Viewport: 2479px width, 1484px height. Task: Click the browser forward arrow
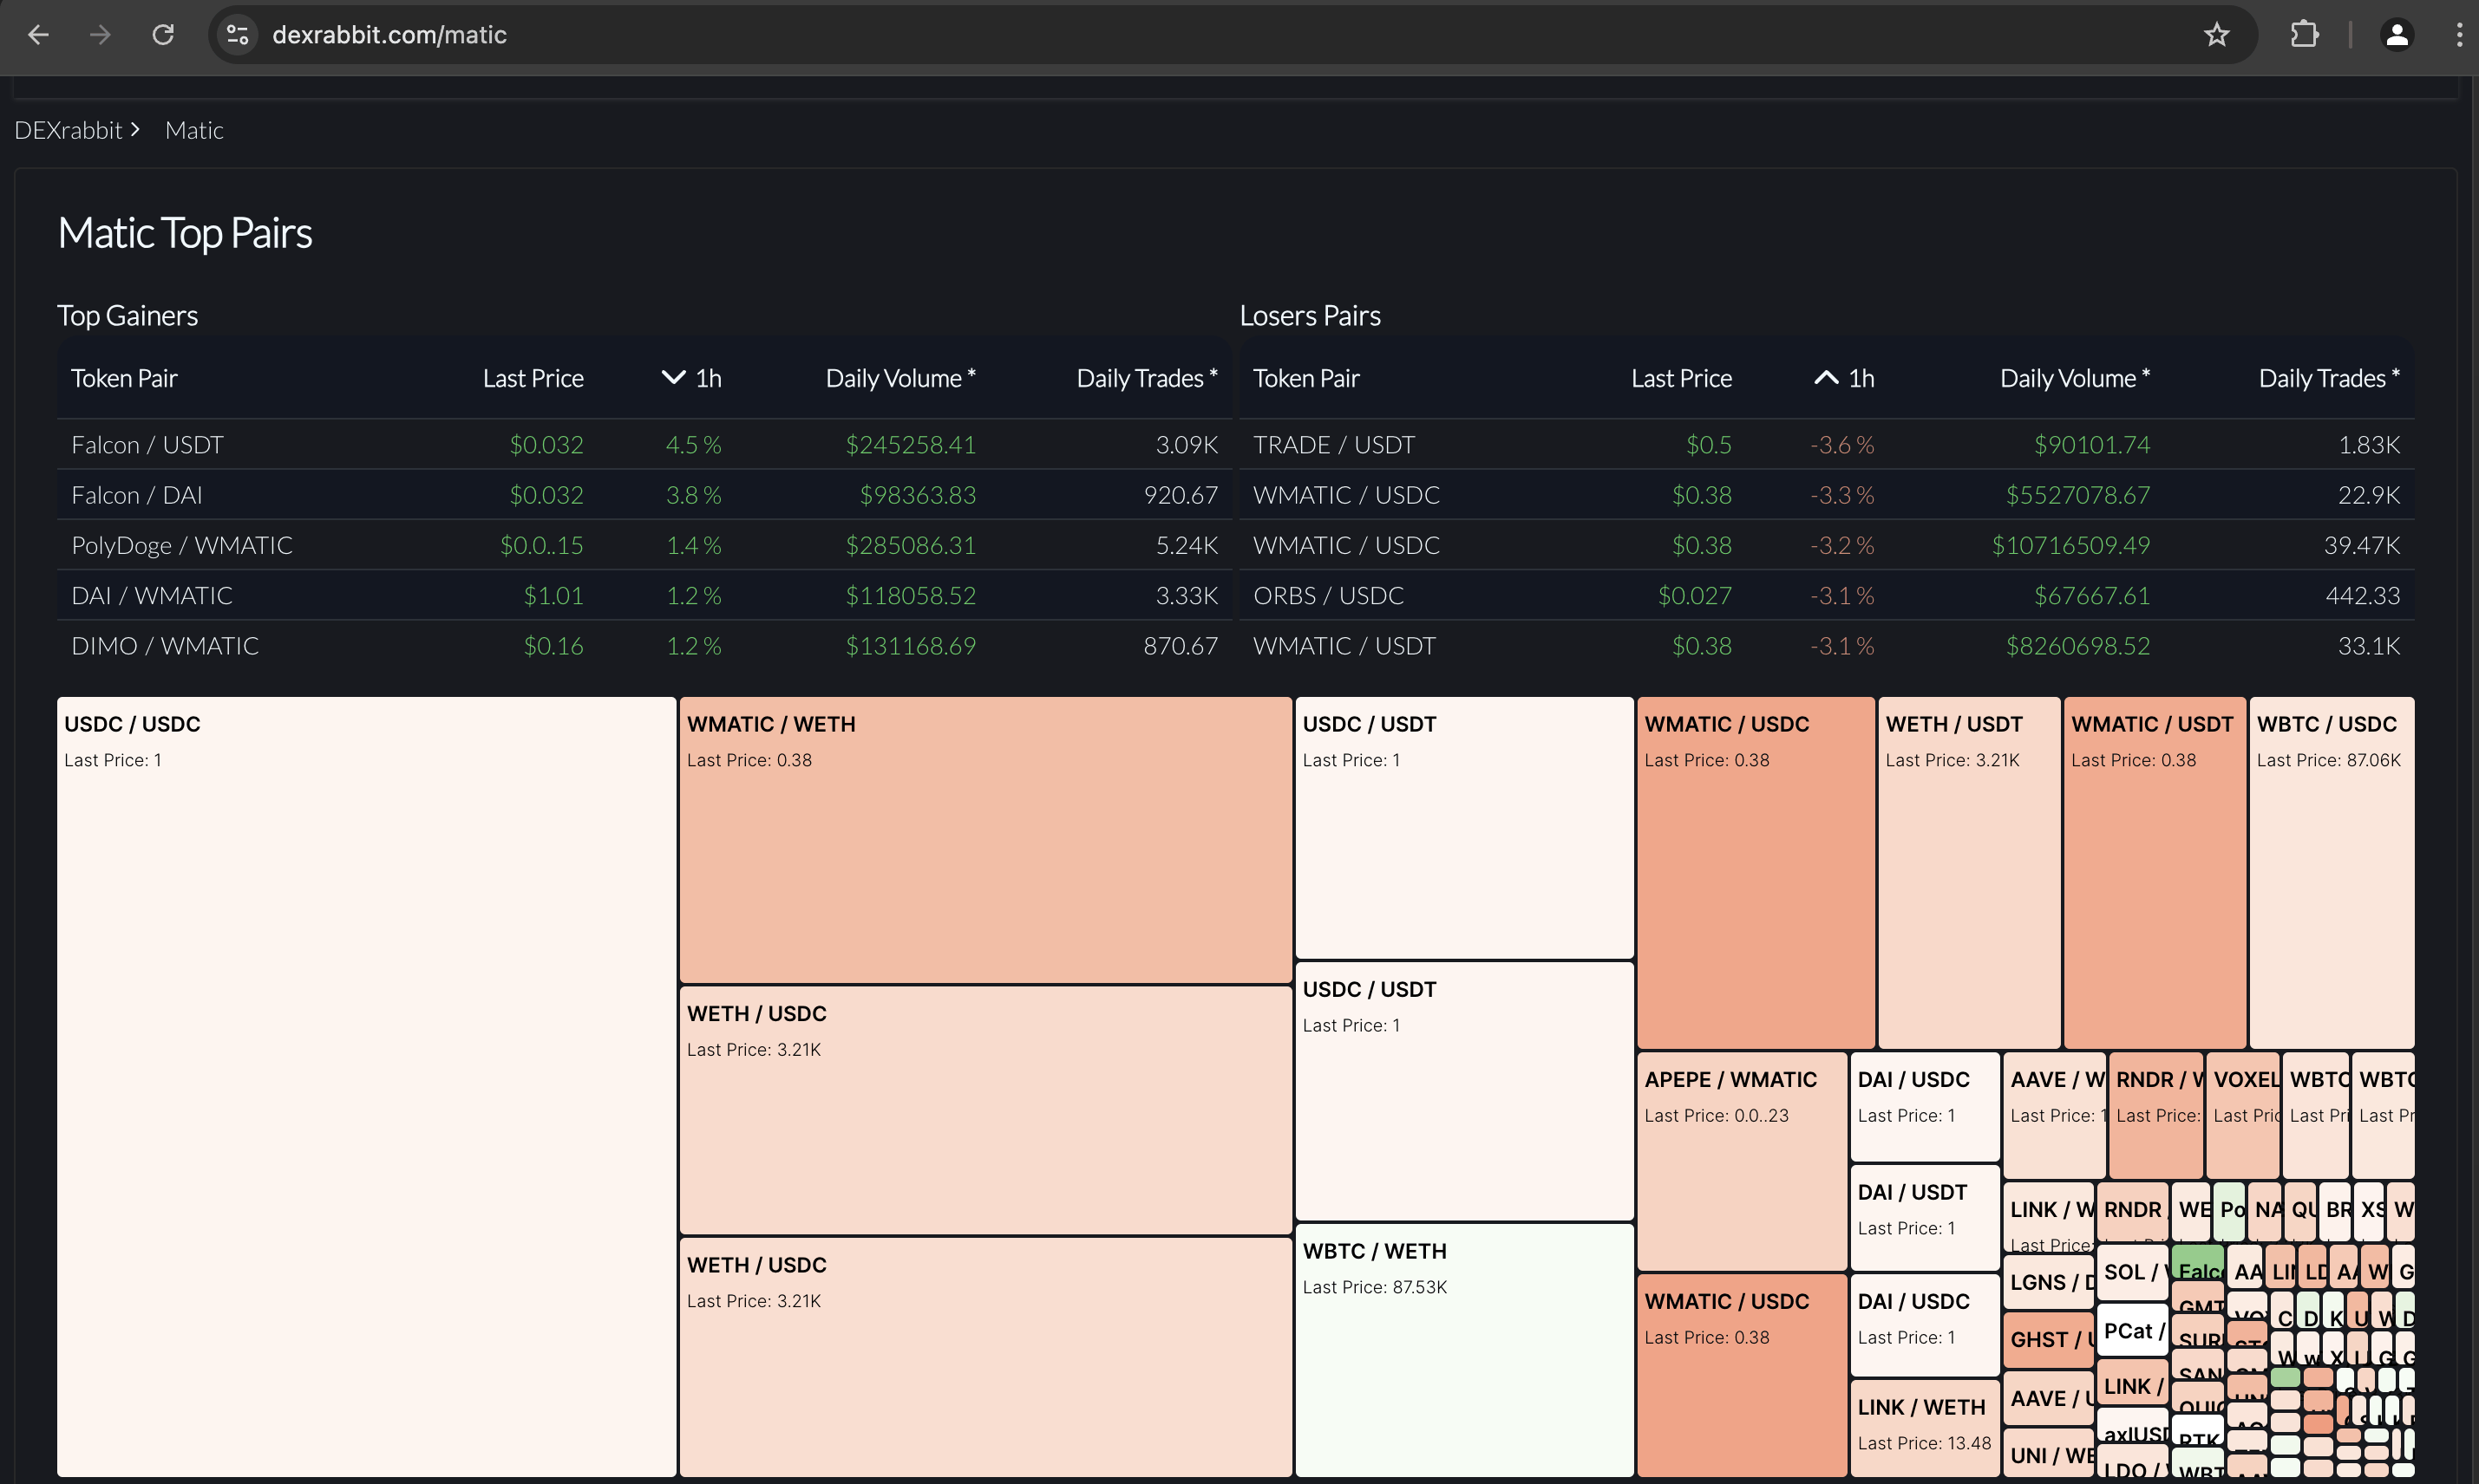point(100,35)
